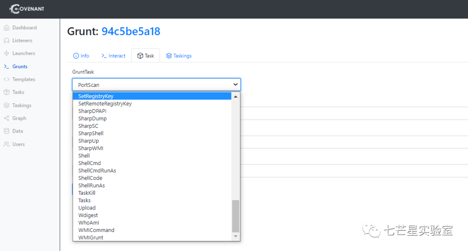This screenshot has width=468, height=251.
Task: Go to Dashboard in the sidebar
Action: point(24,28)
